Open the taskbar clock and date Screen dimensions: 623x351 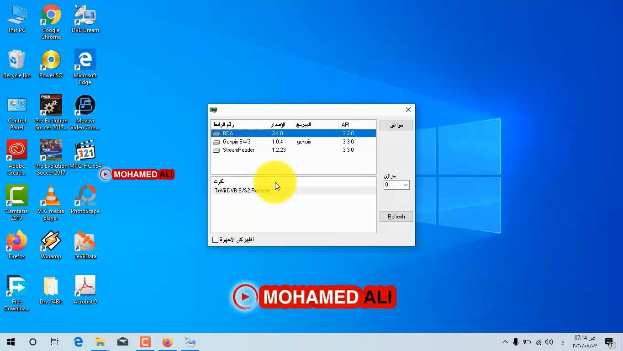point(585,342)
